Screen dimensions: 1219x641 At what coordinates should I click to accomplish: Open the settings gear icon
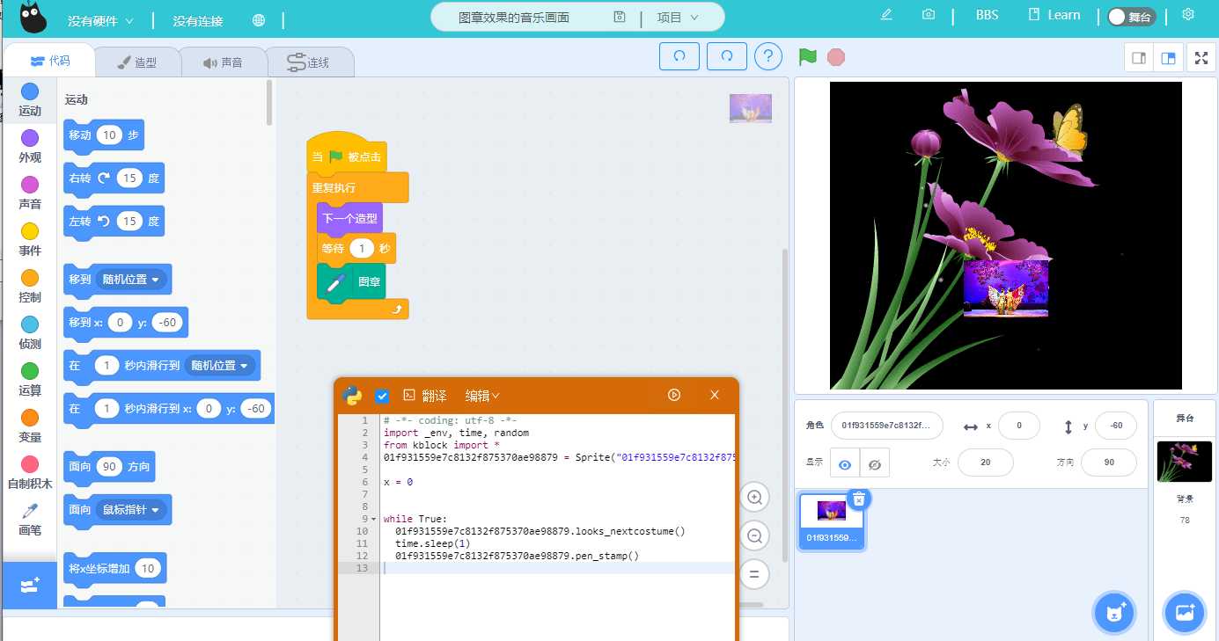point(1188,15)
